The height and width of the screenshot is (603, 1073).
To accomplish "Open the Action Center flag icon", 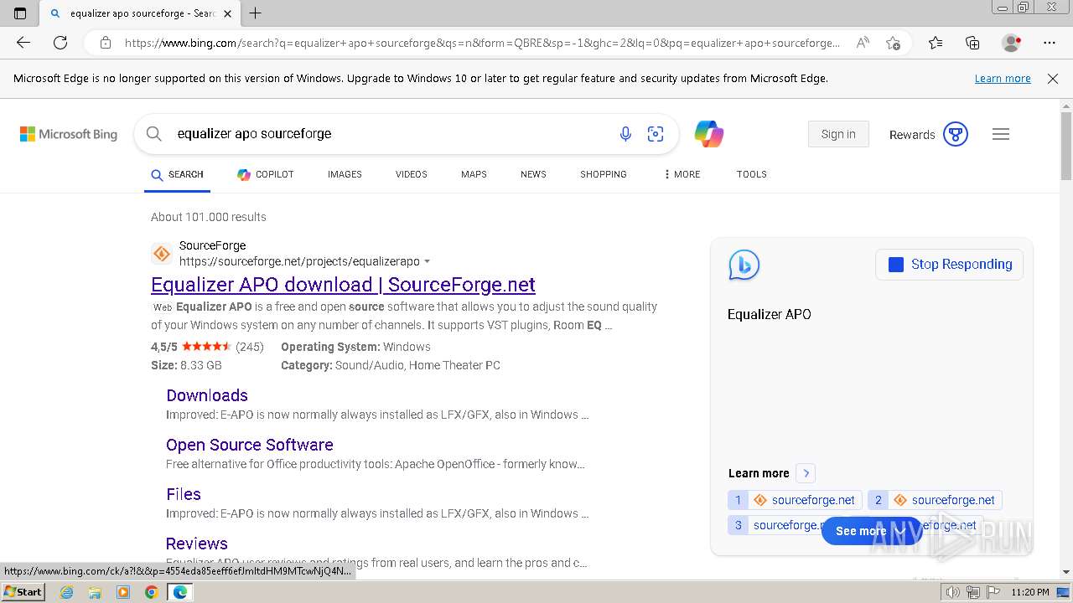I will coord(993,592).
